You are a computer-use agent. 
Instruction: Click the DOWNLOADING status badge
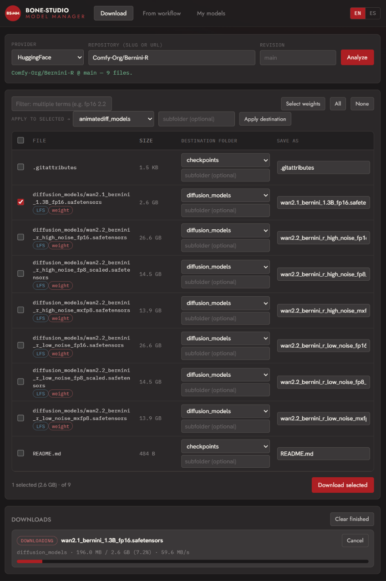(37, 541)
